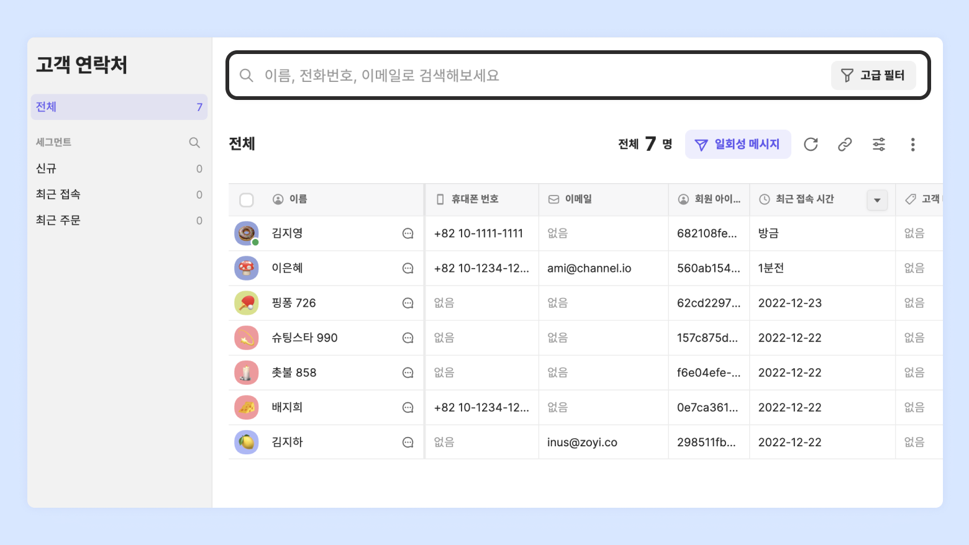Viewport: 969px width, 545px height.
Task: Click the 일회성 메시지 button
Action: coord(738,145)
